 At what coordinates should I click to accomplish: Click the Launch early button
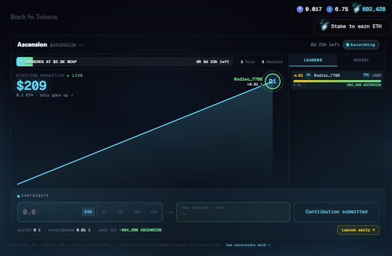point(358,230)
